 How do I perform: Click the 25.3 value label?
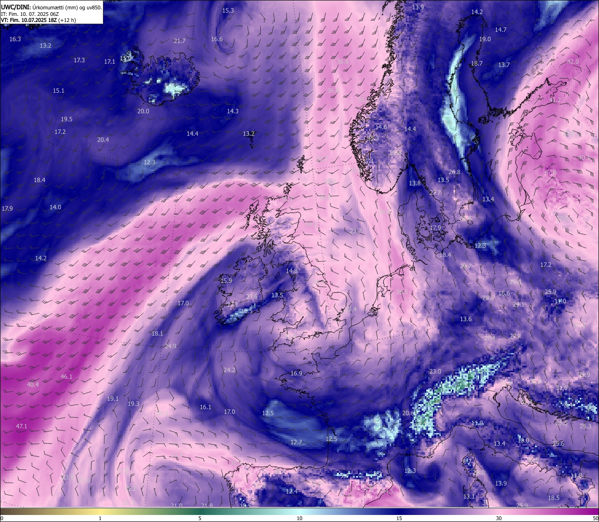tap(585, 426)
